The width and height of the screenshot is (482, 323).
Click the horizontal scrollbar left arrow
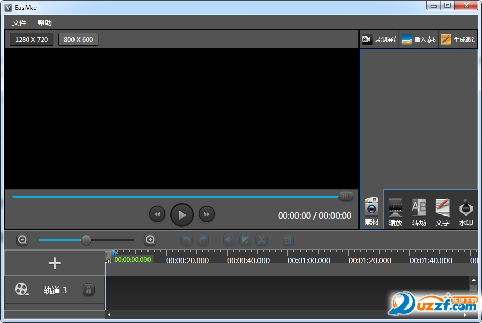(110, 315)
